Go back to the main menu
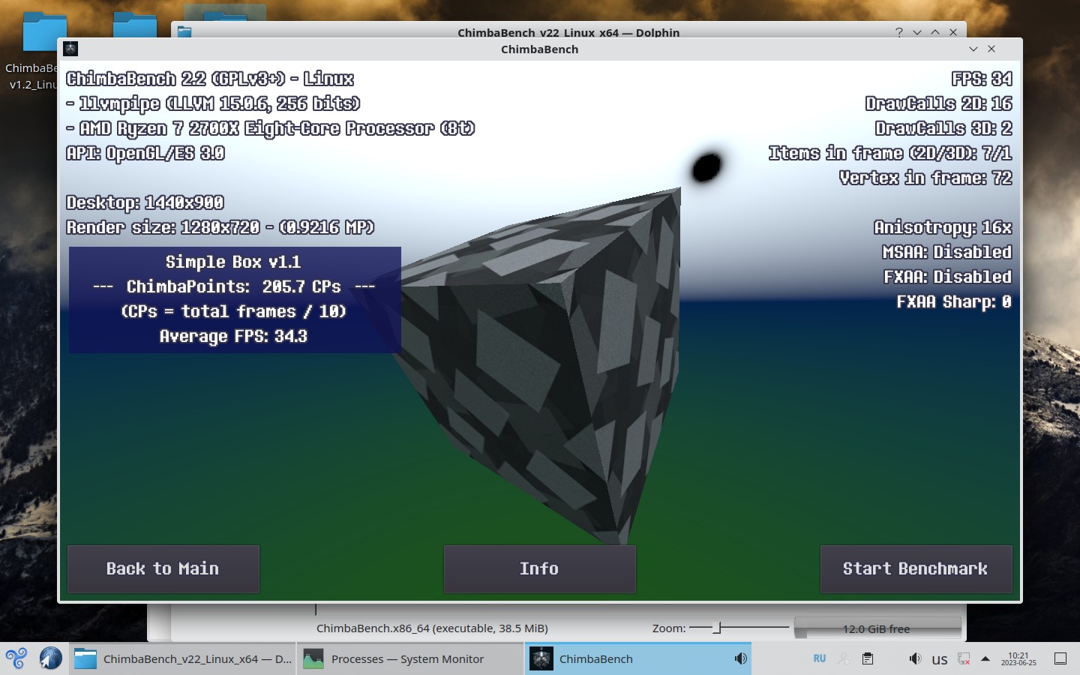 coord(163,568)
